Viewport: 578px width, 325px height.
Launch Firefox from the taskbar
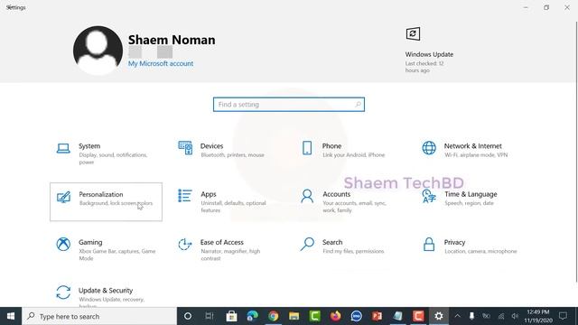pyautogui.click(x=335, y=316)
